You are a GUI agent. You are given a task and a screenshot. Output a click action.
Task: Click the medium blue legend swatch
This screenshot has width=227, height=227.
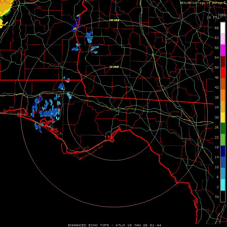(223, 162)
